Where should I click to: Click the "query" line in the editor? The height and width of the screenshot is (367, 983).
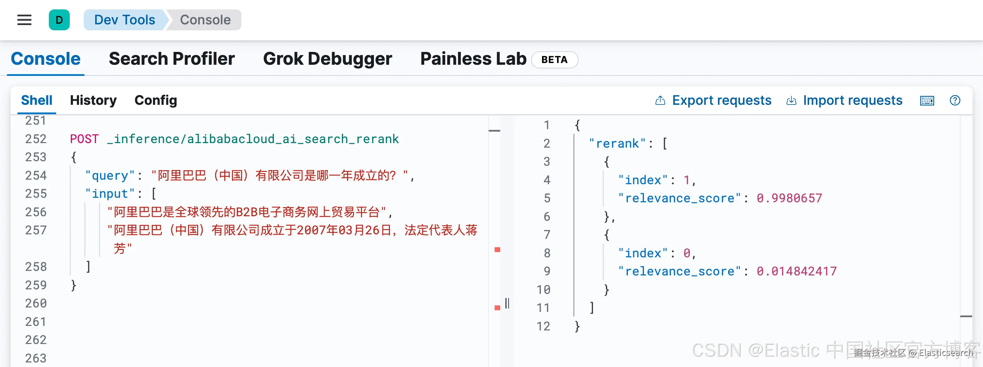(249, 175)
